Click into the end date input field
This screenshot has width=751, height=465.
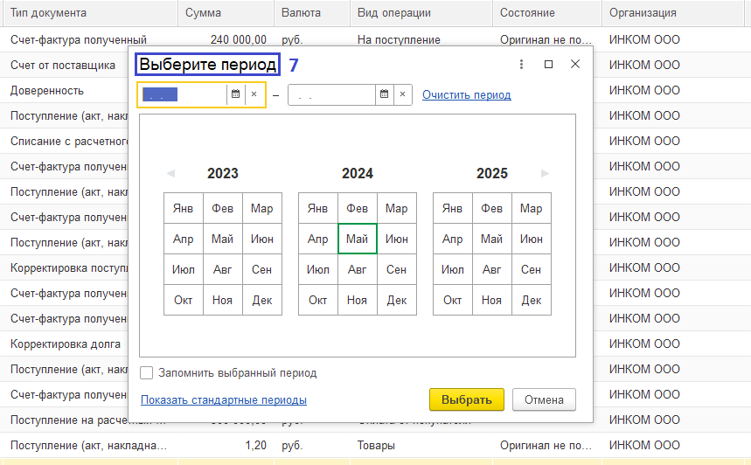point(332,94)
